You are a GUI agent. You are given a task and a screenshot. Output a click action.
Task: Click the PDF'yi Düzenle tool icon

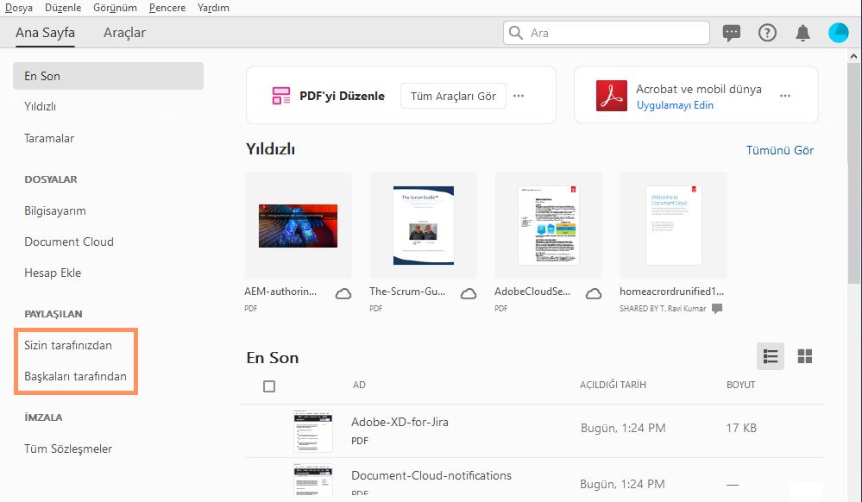pyautogui.click(x=281, y=96)
